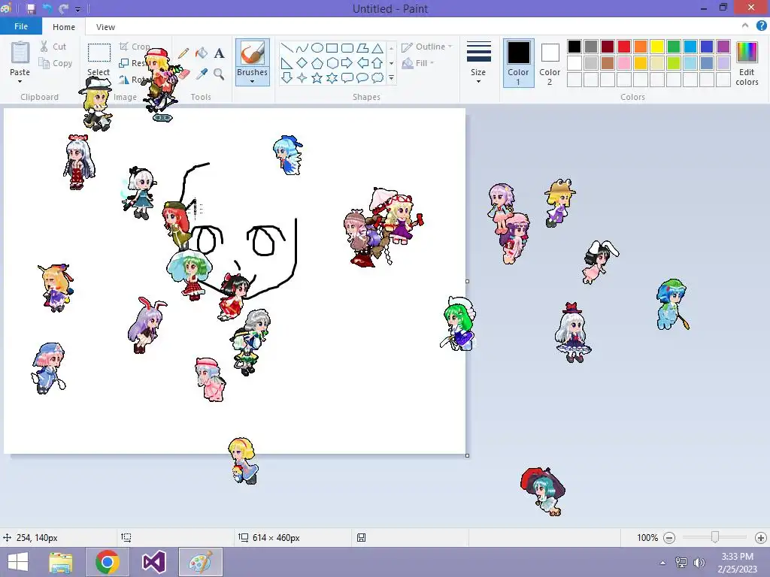The width and height of the screenshot is (770, 577).
Task: Pick the Color picker eyedropper tool
Action: pyautogui.click(x=202, y=74)
